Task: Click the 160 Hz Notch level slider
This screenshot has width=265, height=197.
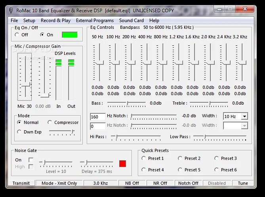Action: 154,116
